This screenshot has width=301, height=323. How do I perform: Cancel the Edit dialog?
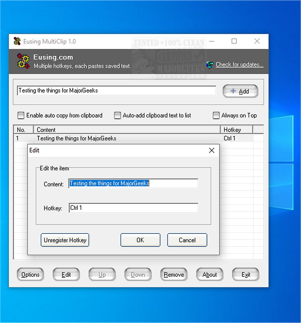tap(187, 240)
